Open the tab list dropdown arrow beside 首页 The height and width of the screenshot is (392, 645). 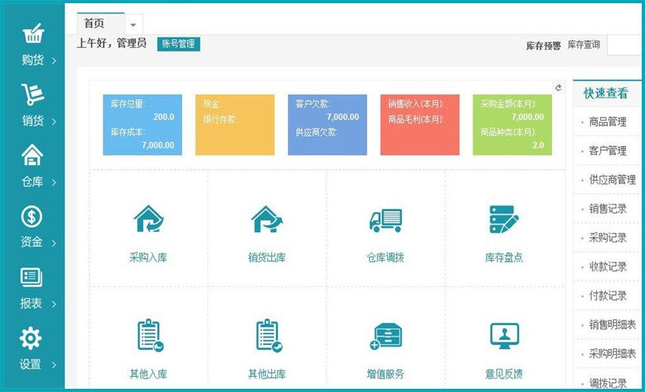coord(133,25)
